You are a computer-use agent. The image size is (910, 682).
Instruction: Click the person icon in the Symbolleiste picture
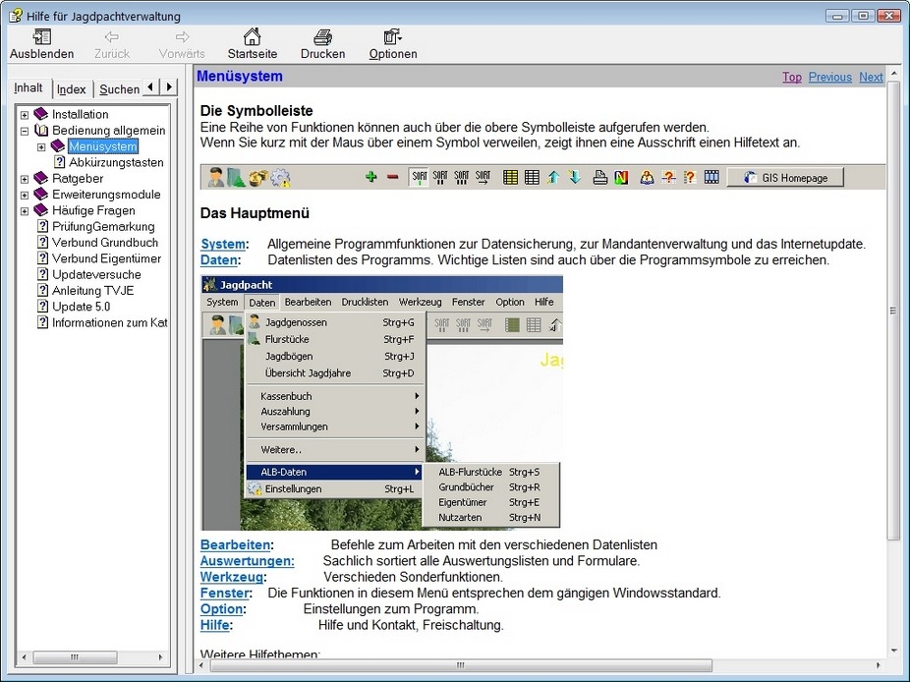(216, 177)
